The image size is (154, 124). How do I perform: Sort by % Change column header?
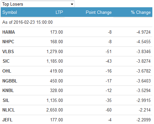(x=141, y=12)
